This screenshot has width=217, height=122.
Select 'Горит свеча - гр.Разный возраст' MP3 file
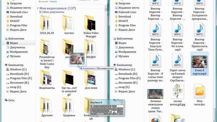pos(177,68)
